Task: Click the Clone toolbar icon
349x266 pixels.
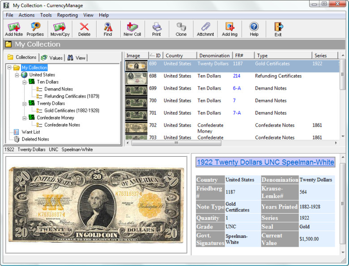Action: (x=181, y=27)
